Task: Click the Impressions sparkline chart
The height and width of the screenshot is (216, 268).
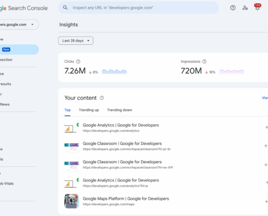Action: tap(232, 71)
